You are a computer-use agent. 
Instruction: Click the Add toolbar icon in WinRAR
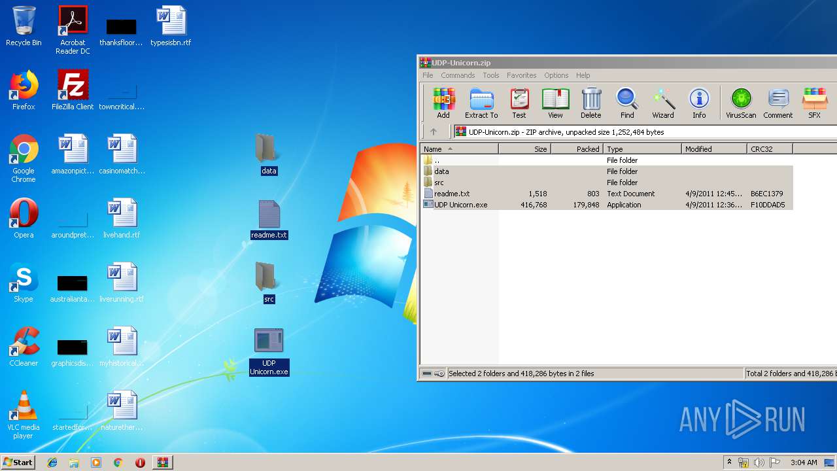coord(443,103)
